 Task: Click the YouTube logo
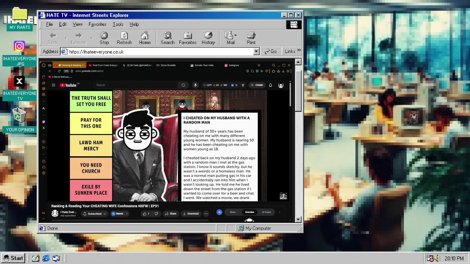68,85
